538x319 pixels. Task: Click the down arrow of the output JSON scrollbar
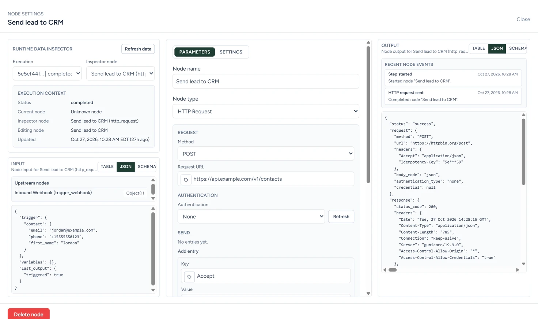(523, 264)
